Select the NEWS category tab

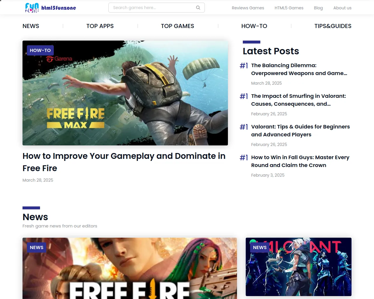click(x=31, y=26)
